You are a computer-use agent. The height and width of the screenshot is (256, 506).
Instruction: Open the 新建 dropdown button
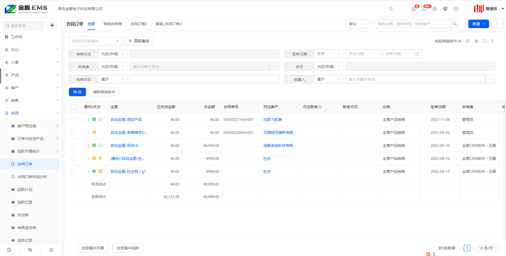tap(478, 24)
